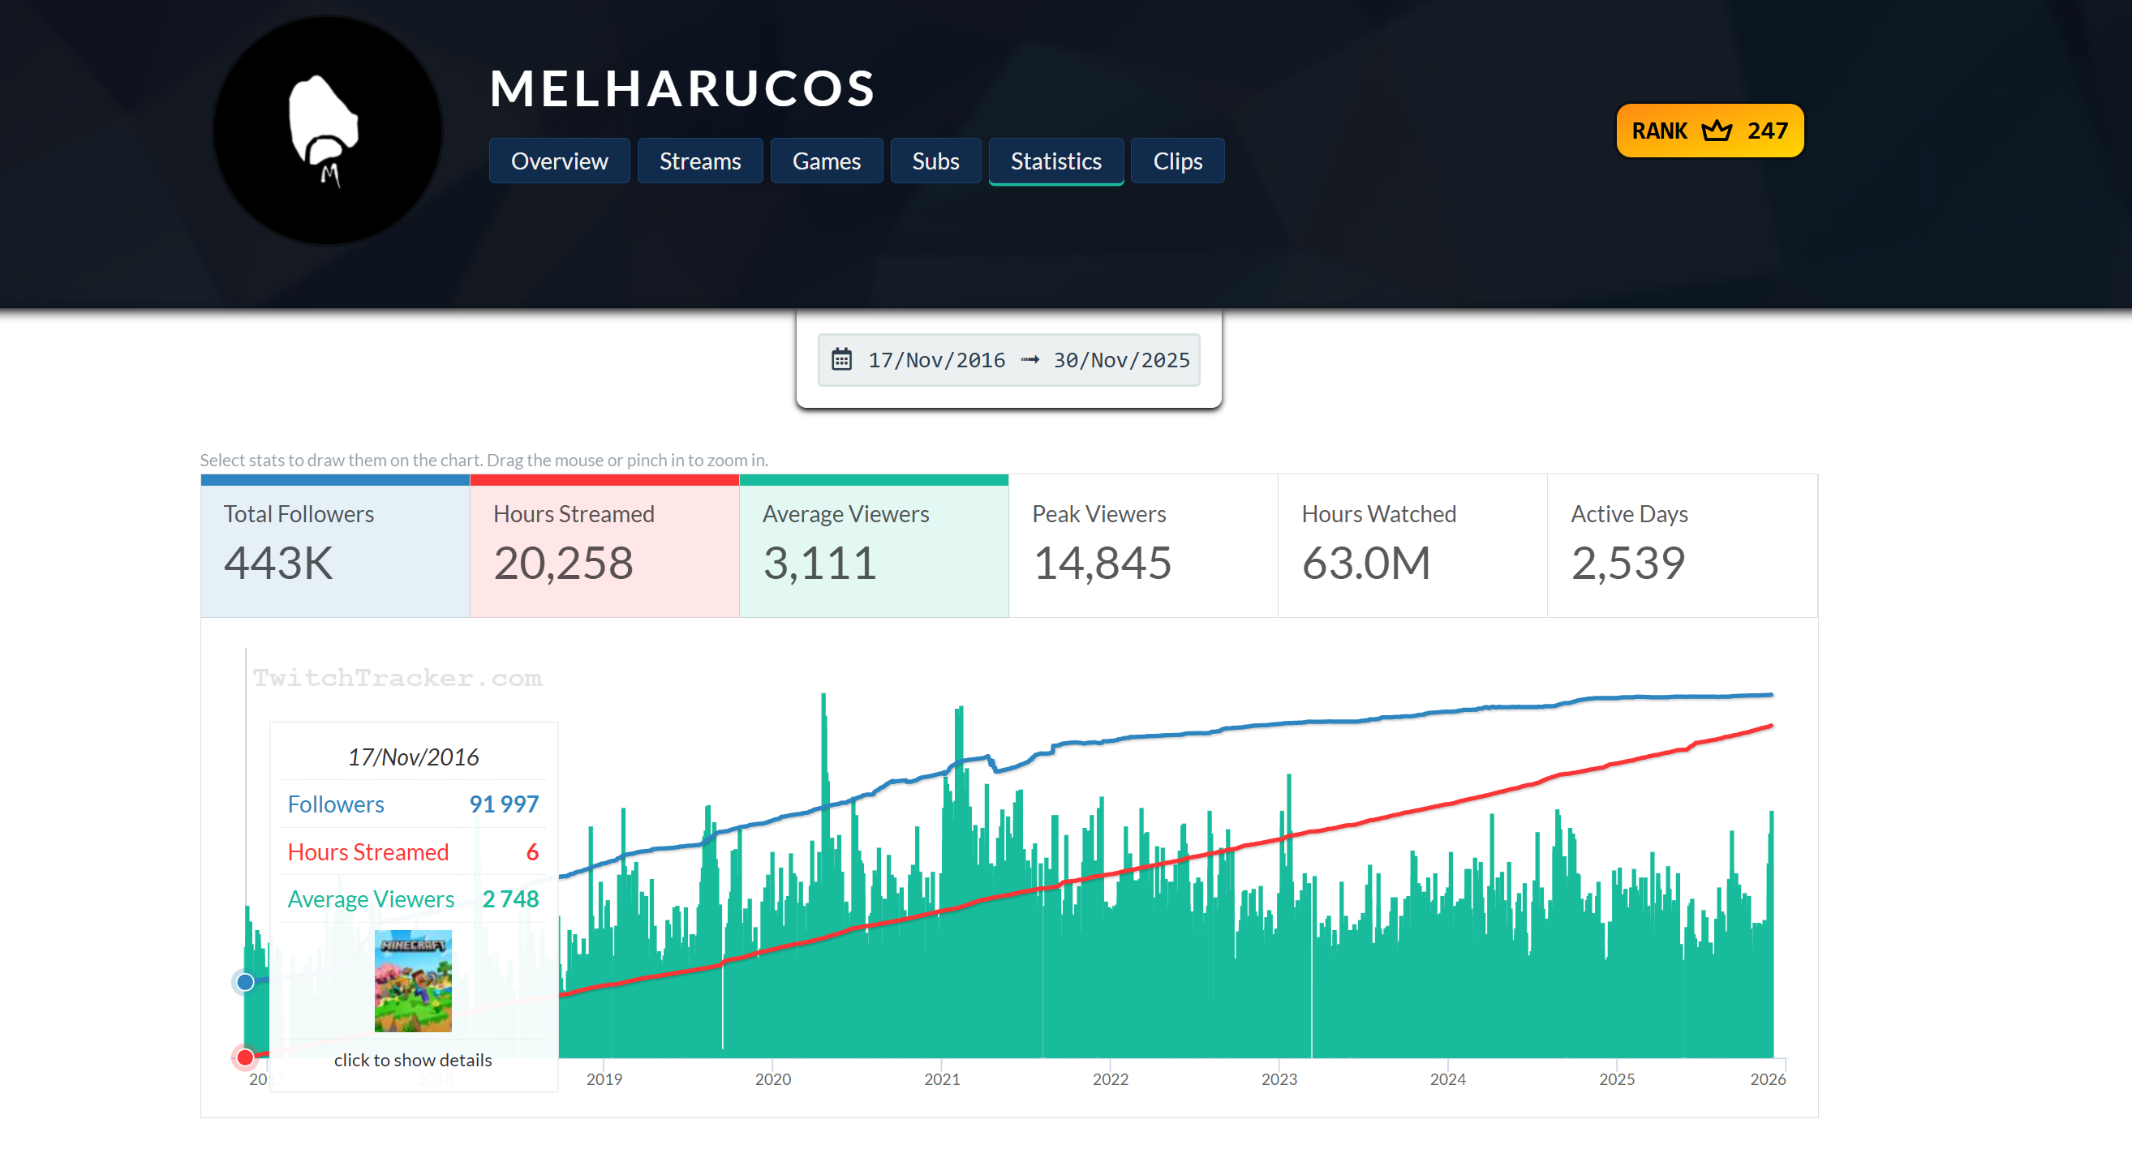The image size is (2132, 1149).
Task: Click 'click to show details' in tooltip
Action: coord(412,1060)
